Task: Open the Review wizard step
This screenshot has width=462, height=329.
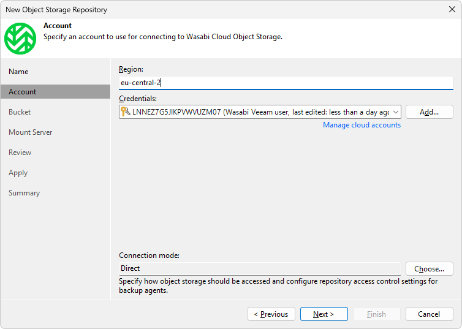Action: pos(20,153)
